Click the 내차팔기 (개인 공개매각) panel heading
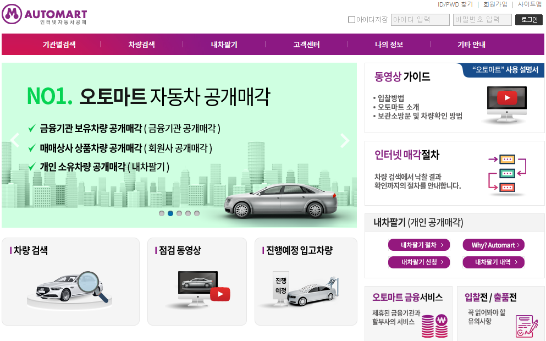Viewport: 546px width, 341px height. (418, 222)
